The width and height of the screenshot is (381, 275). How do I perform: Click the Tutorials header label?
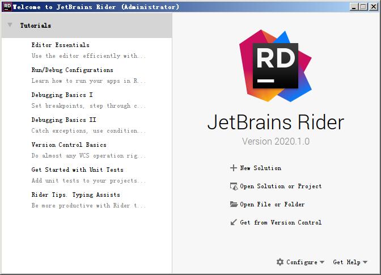[x=36, y=26]
